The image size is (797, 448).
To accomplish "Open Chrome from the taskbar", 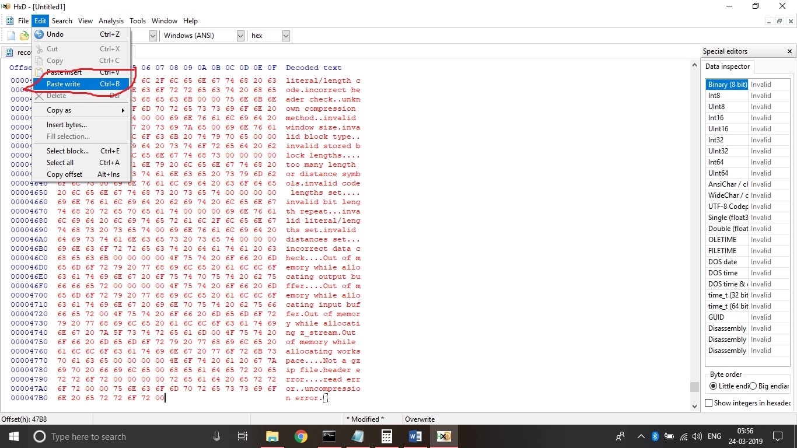I will (301, 436).
